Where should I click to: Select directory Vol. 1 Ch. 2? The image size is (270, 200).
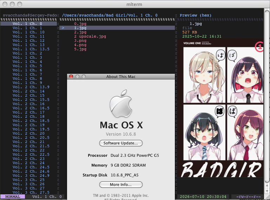[27, 53]
